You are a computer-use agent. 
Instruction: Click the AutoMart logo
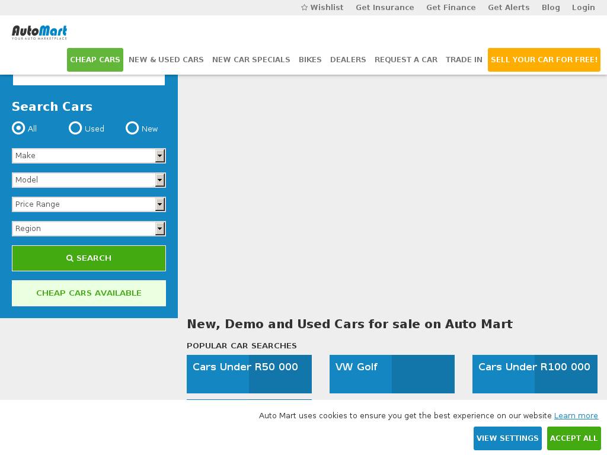(x=39, y=33)
